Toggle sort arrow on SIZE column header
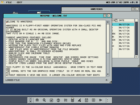This screenshot has width=140, height=105. click(116, 20)
